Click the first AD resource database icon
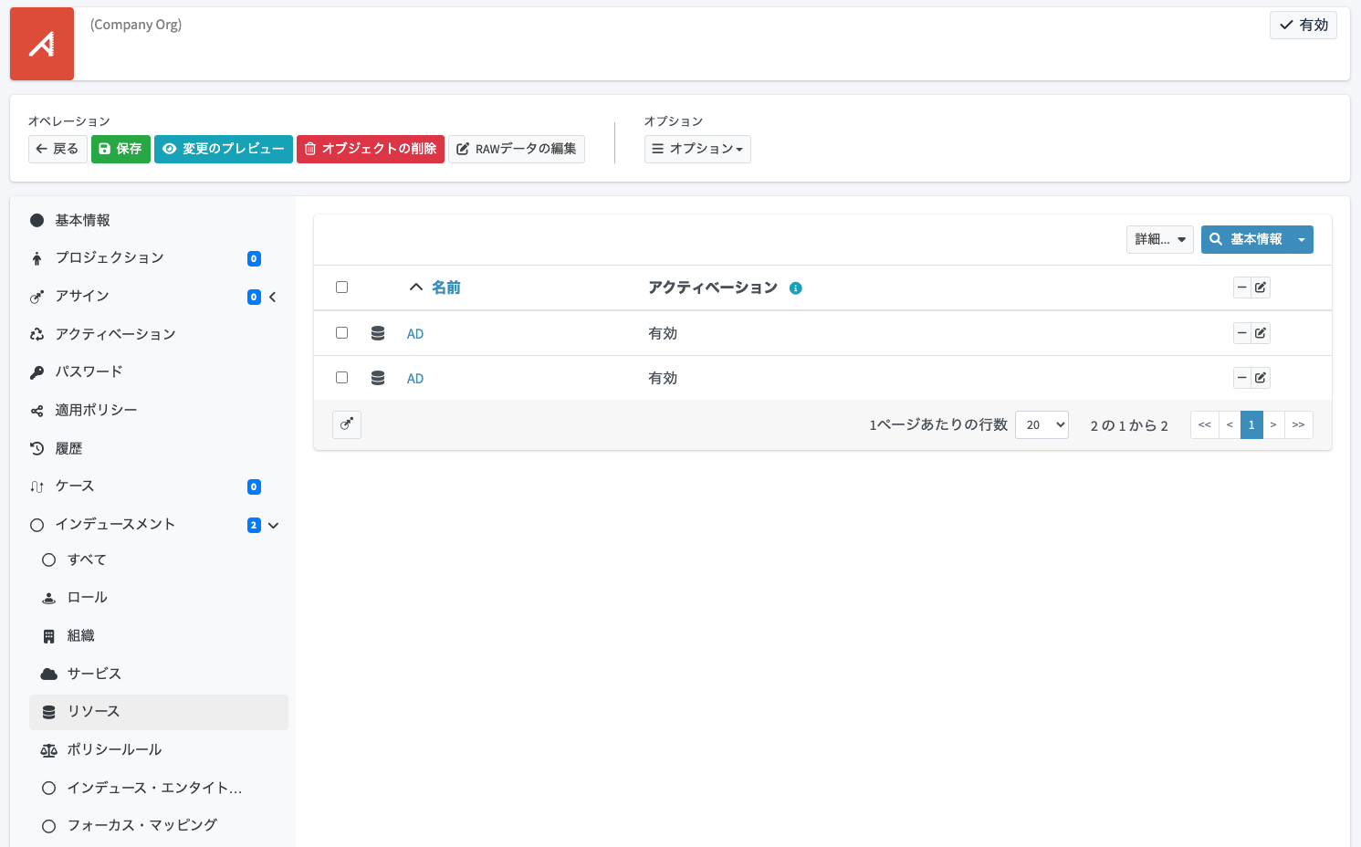Viewport: 1361px width, 847px height. [378, 333]
